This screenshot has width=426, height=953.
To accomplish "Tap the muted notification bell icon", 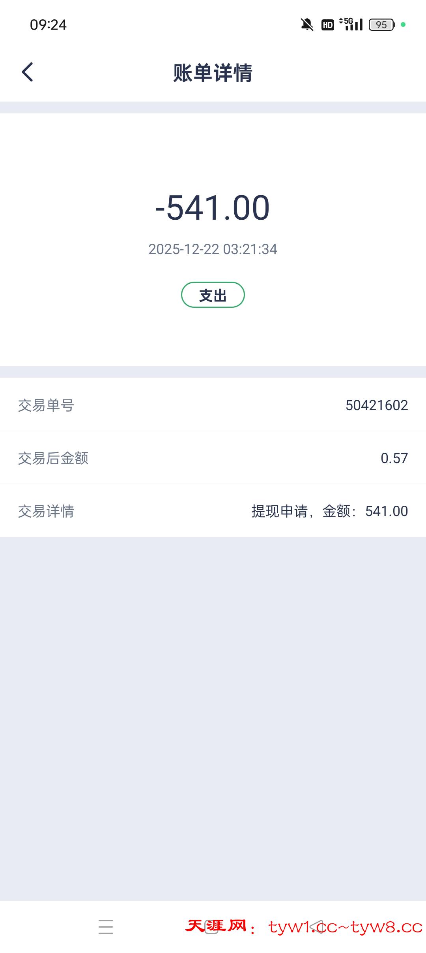I will coord(307,25).
